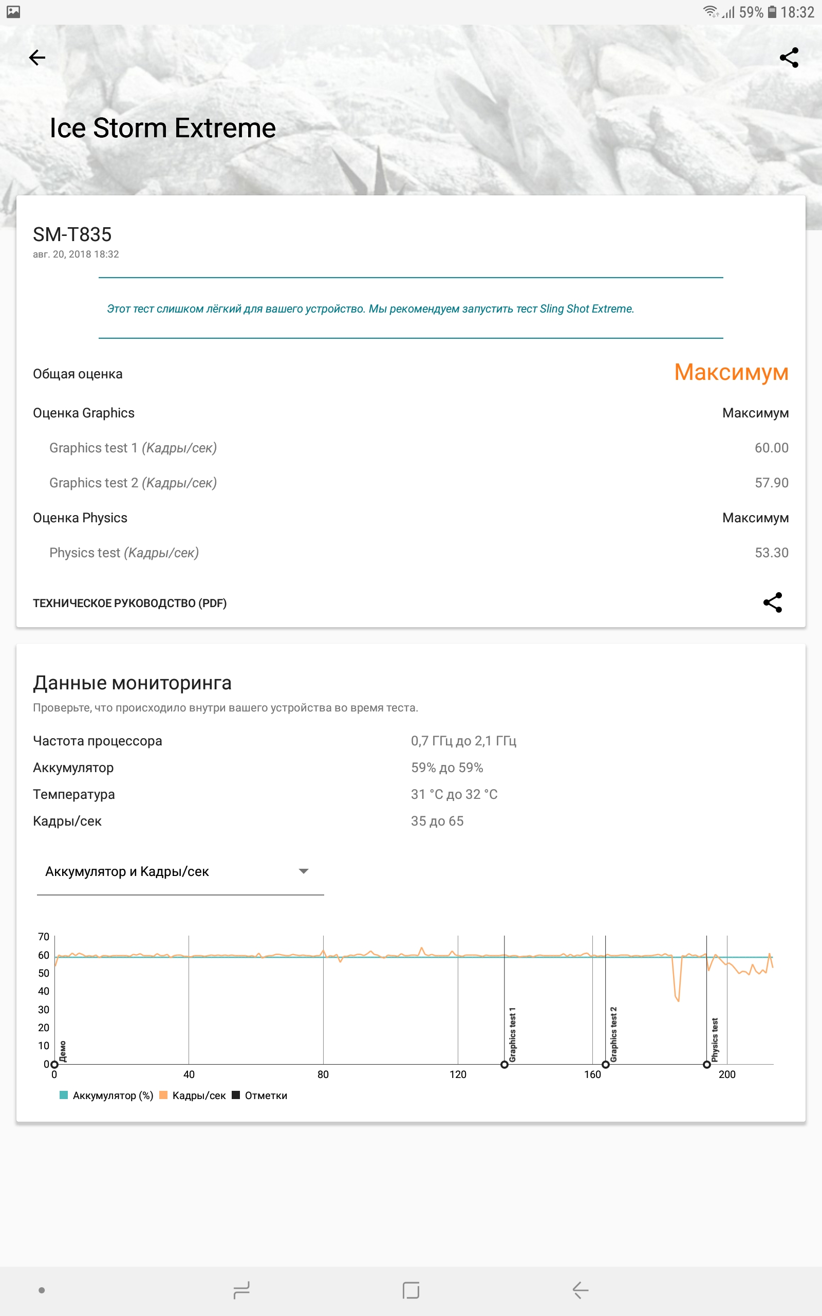Tap the Частота процессора value 0,7 ГГц до 2,1 ГГц
Viewport: 822px width, 1316px height.
pyautogui.click(x=464, y=741)
